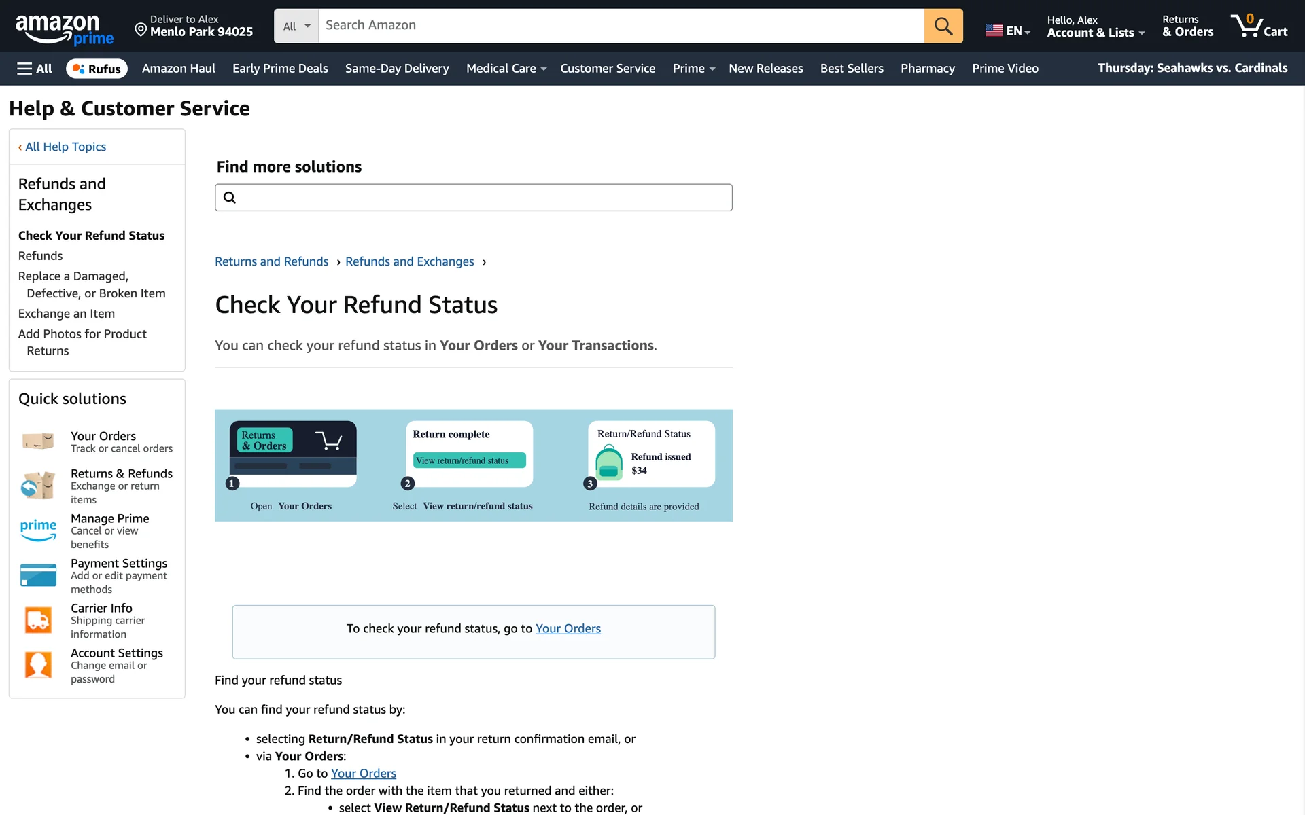
Task: Expand the Medical Care menu
Action: point(506,69)
